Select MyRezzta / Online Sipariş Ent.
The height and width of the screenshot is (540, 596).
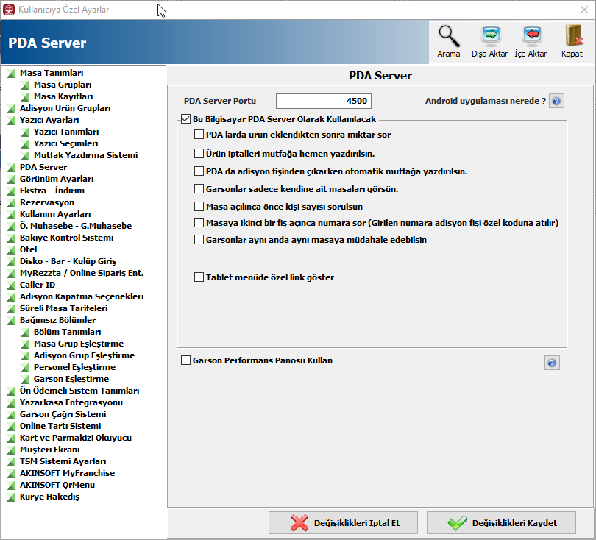(x=82, y=273)
